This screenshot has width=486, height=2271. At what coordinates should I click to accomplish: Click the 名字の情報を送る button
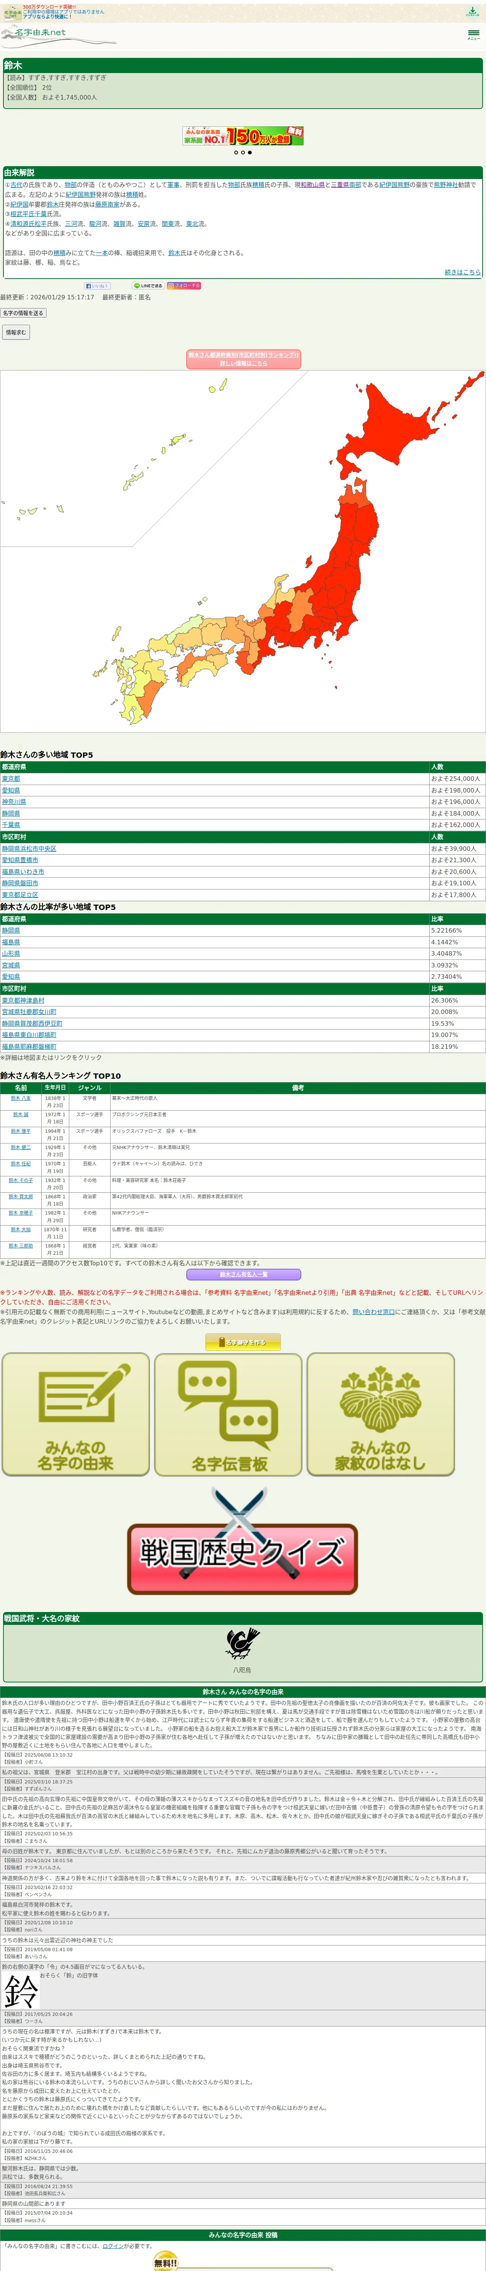(23, 313)
